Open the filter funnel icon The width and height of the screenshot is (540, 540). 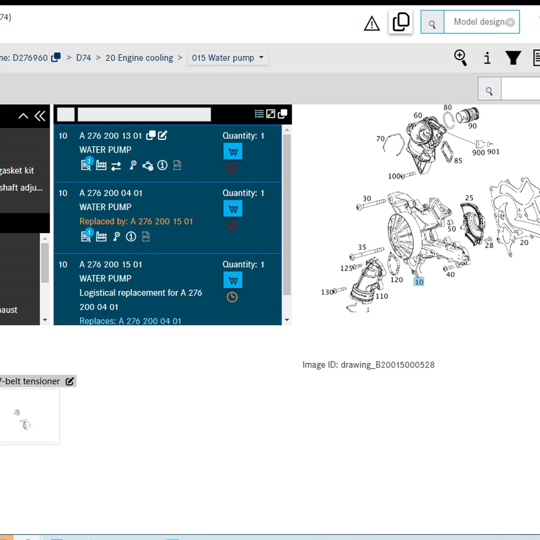point(513,58)
